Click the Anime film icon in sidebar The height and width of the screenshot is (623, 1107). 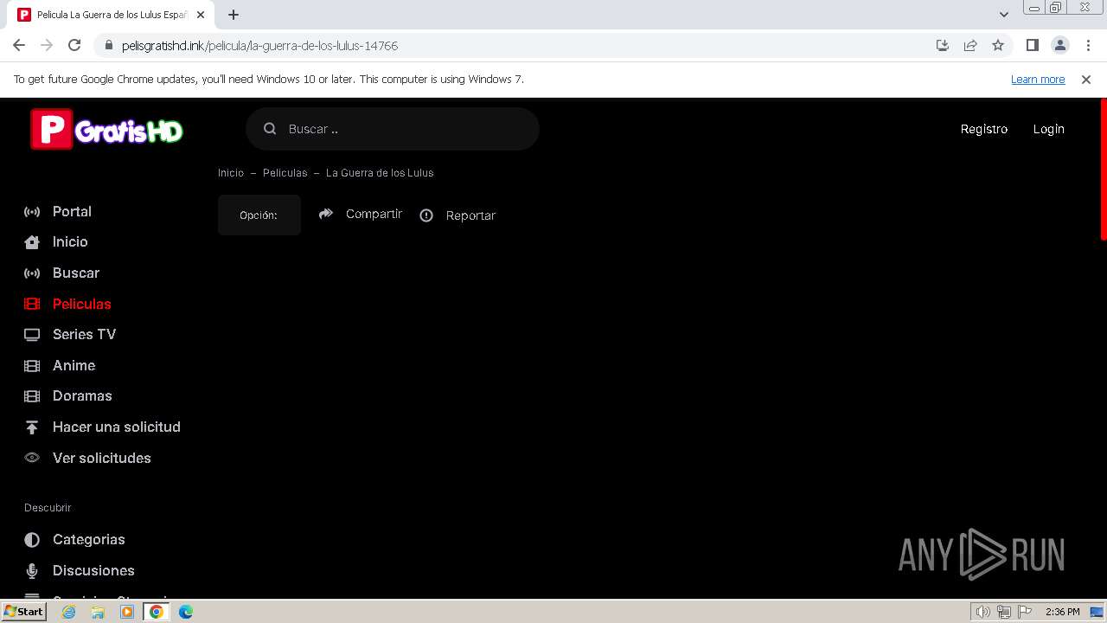tap(32, 366)
